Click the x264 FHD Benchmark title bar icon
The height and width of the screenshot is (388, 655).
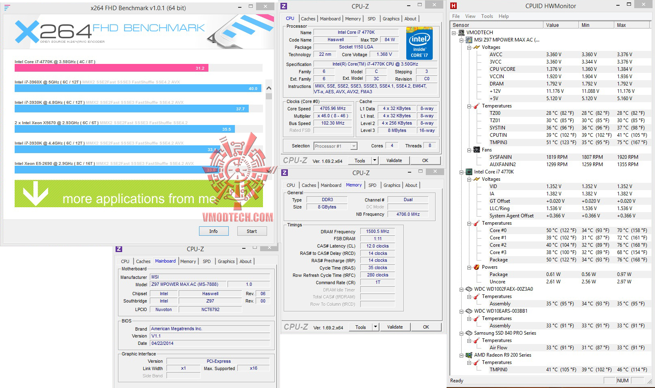[7, 8]
